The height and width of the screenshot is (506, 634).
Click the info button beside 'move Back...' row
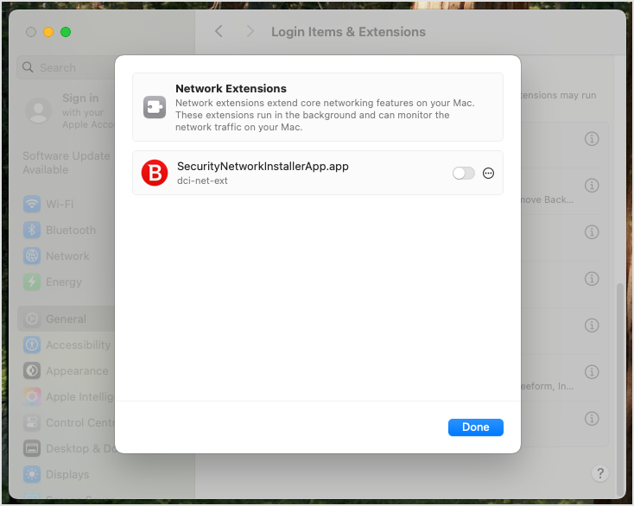click(592, 186)
